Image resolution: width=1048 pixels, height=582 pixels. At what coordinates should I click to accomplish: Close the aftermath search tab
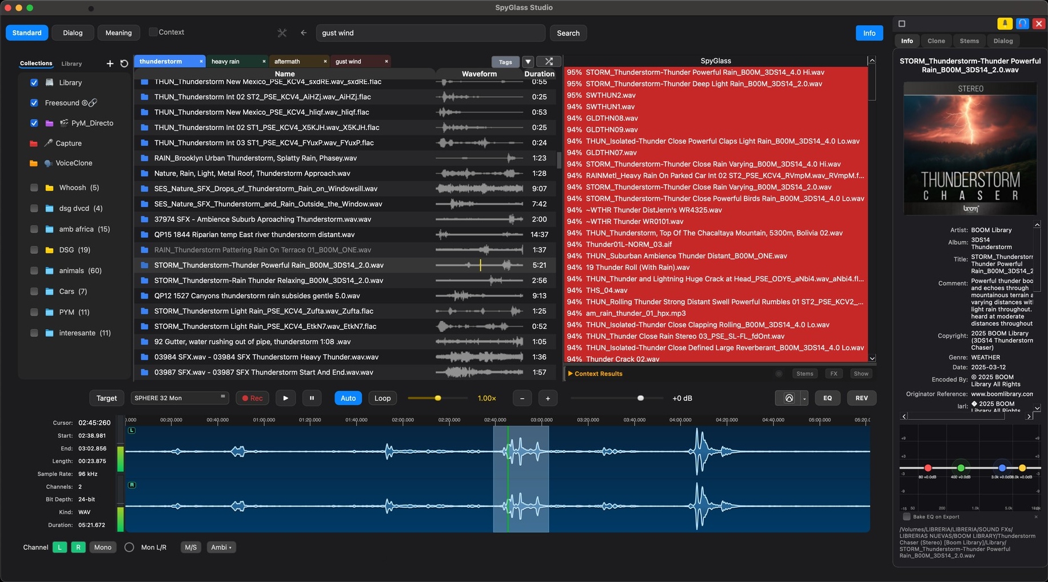pos(325,61)
